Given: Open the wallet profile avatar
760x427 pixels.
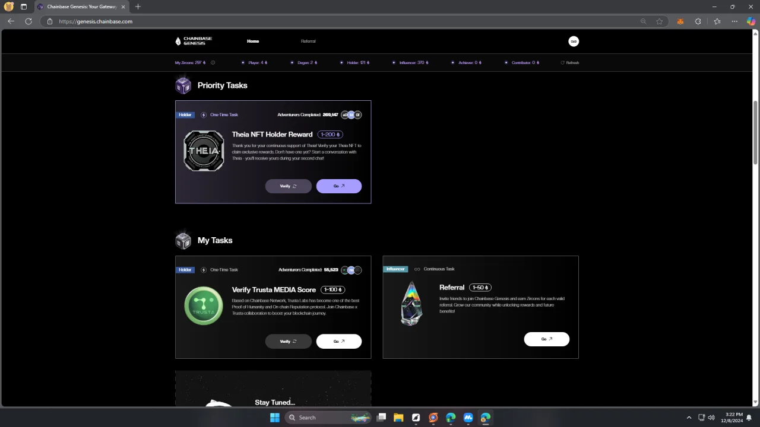Looking at the screenshot, I should [574, 41].
